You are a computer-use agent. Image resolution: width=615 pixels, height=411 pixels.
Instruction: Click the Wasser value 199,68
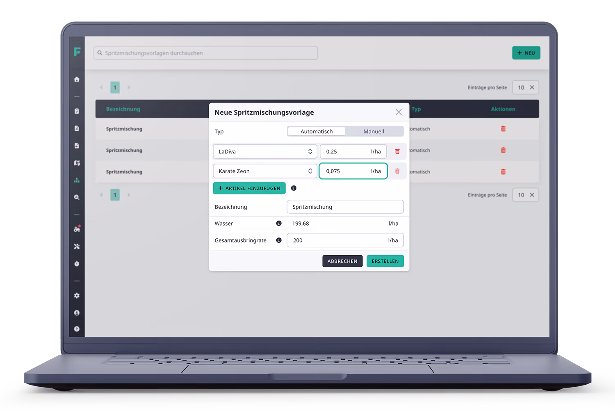click(301, 224)
